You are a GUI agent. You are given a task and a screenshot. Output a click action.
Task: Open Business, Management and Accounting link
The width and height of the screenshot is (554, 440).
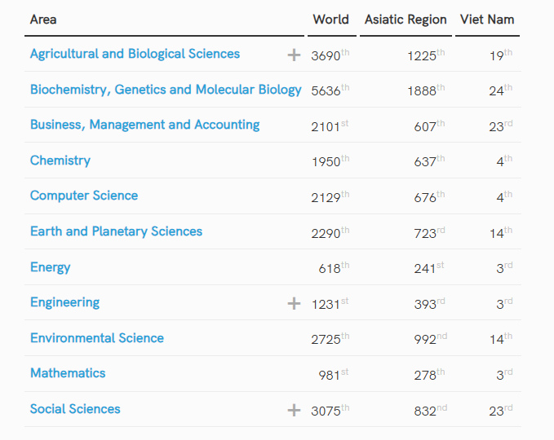tap(145, 125)
